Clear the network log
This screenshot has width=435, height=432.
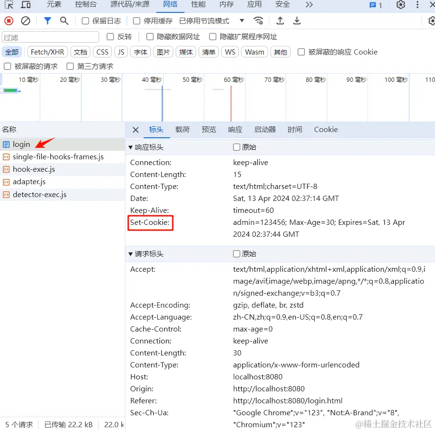point(25,21)
